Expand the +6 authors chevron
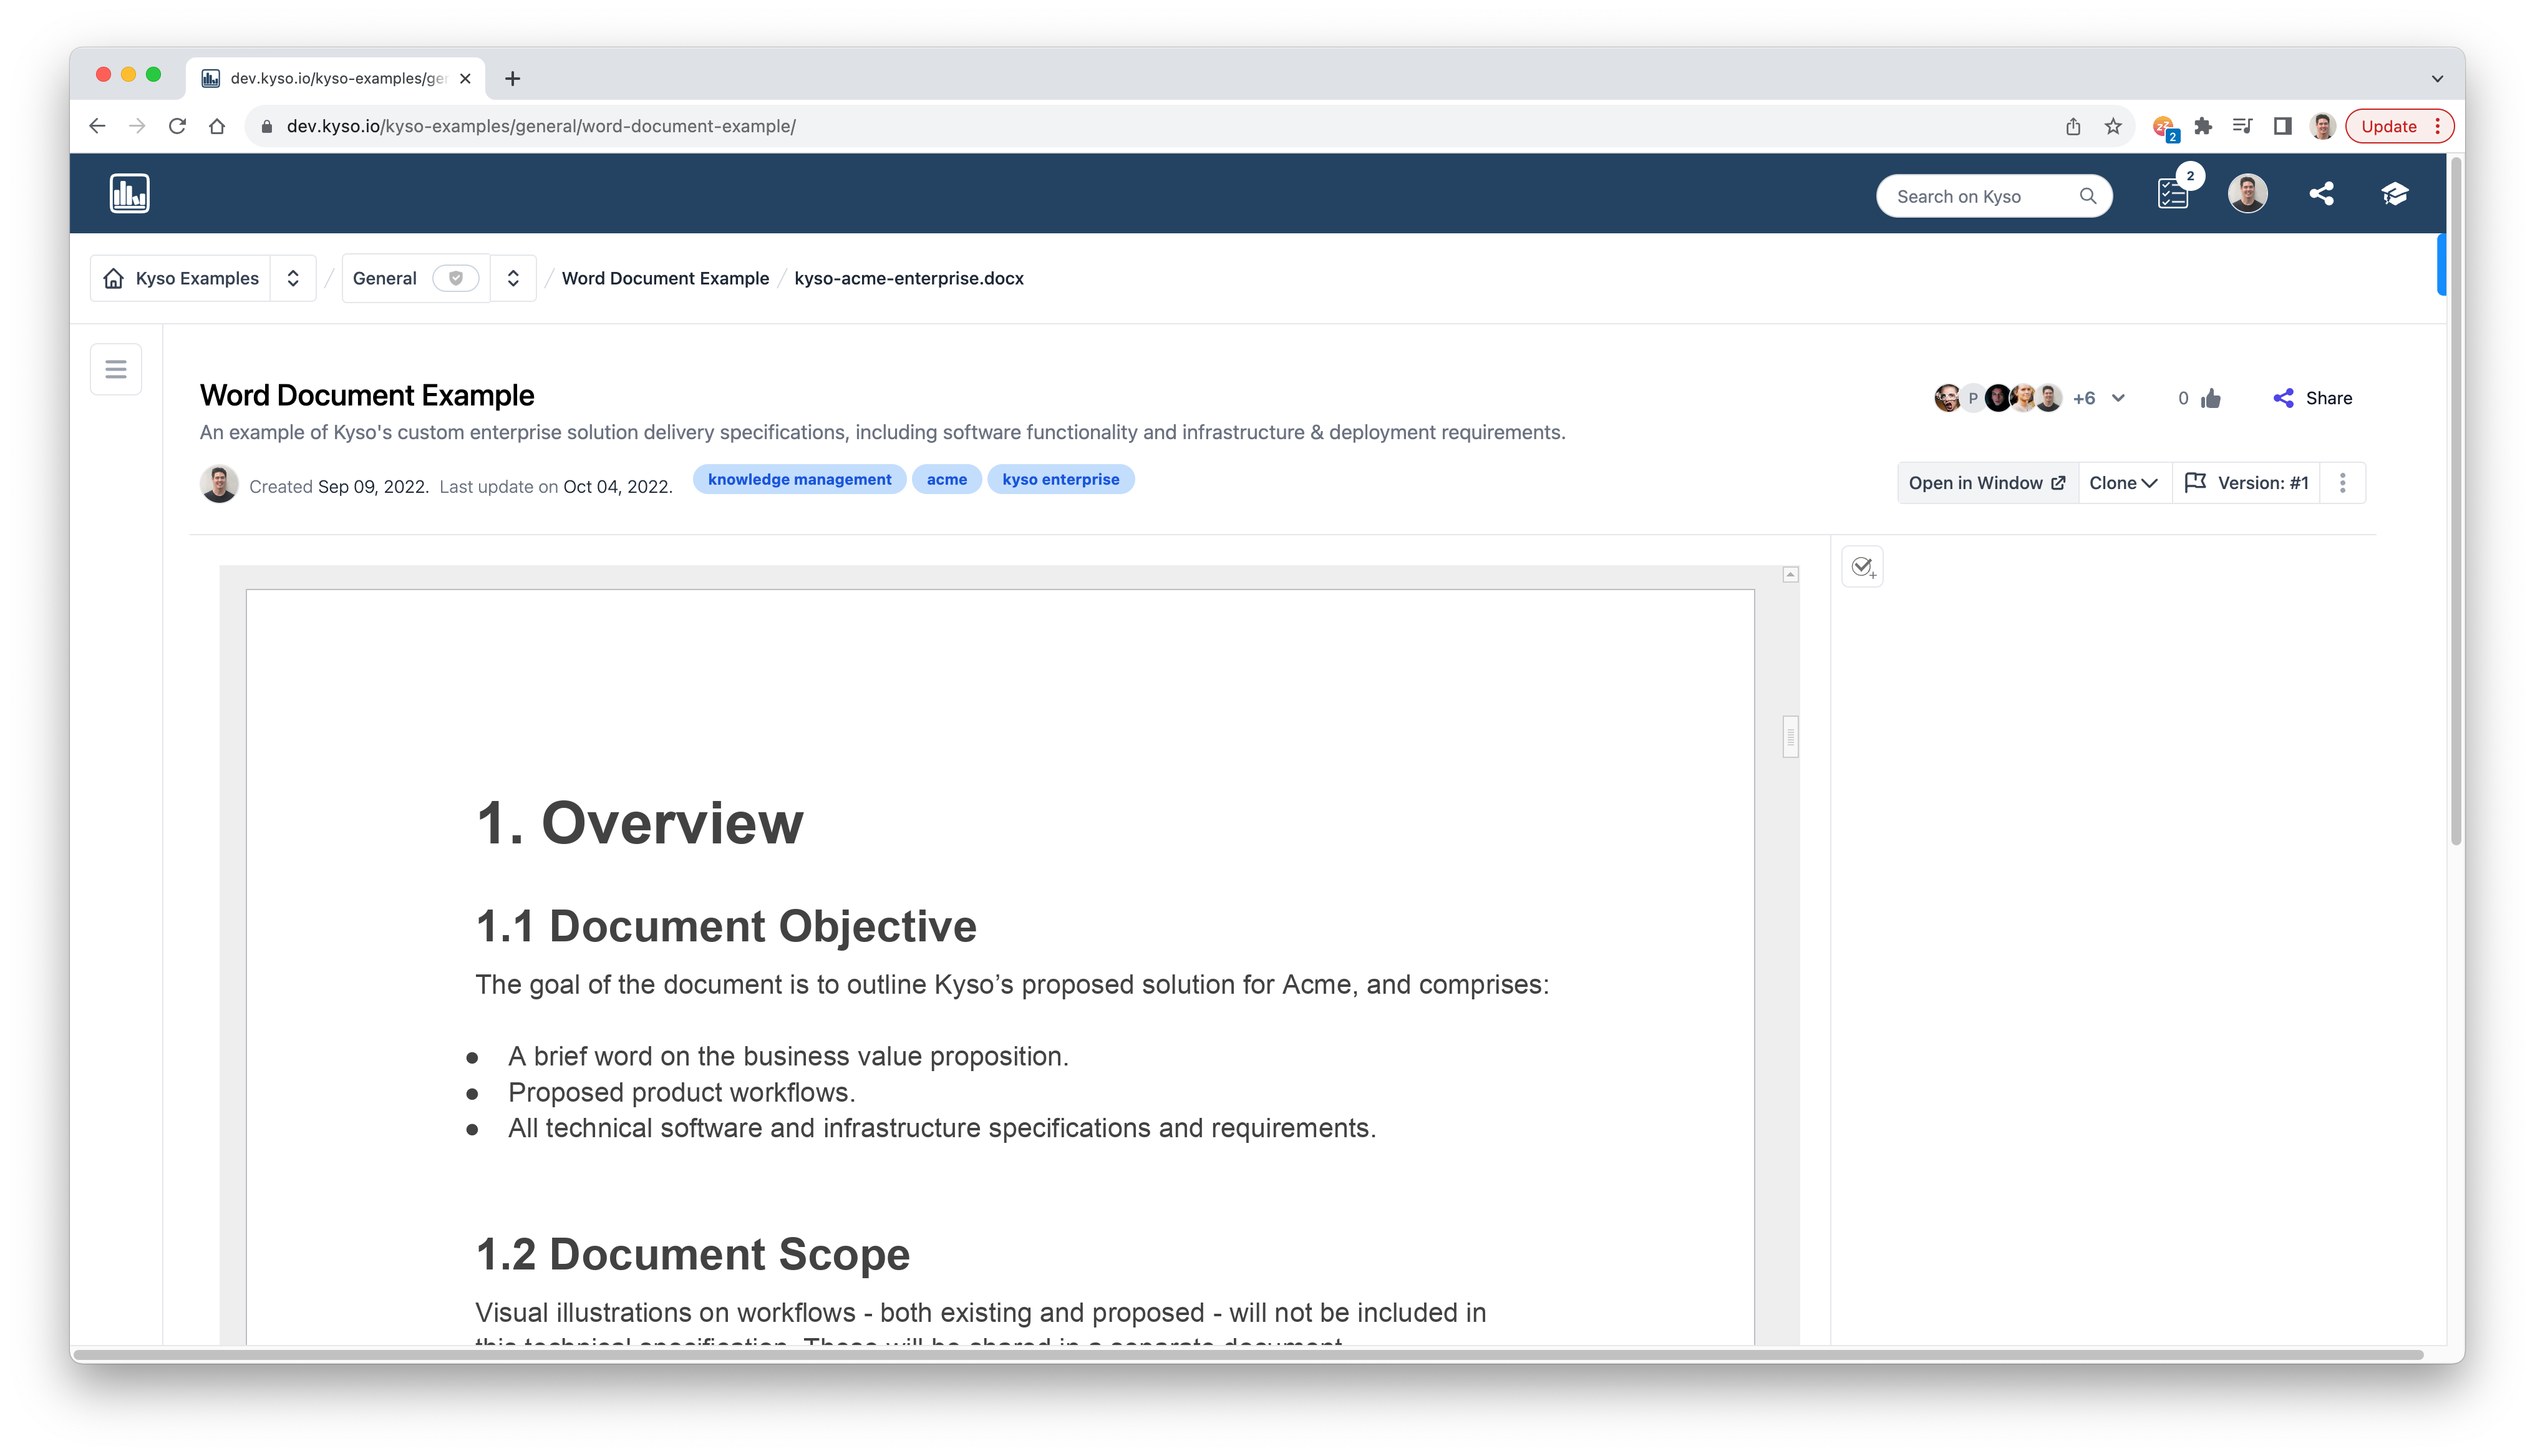The height and width of the screenshot is (1456, 2535). 2117,398
